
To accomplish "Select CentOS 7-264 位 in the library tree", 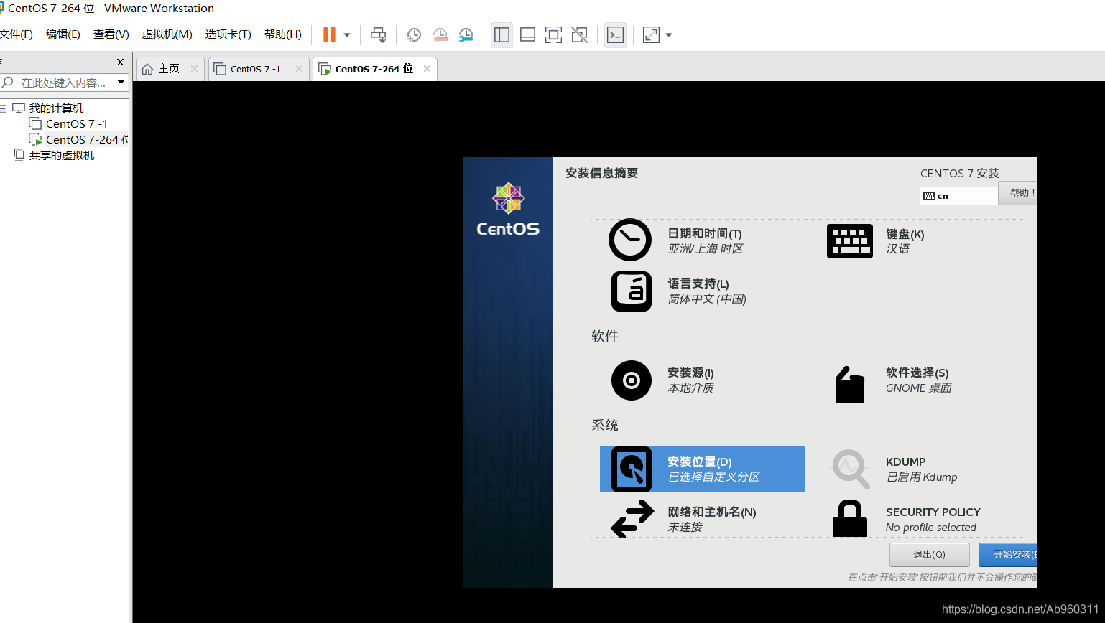I will [x=86, y=140].
